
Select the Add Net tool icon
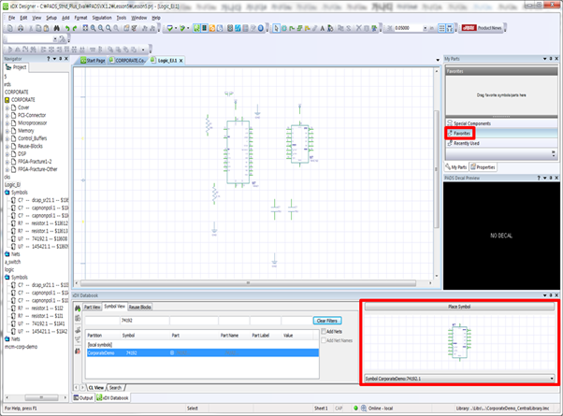[x=292, y=28]
